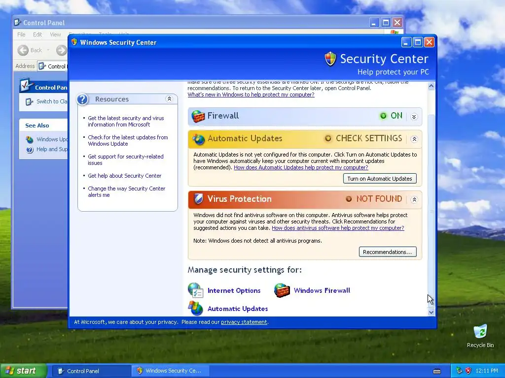
Task: Open How does Automatic Updates help link
Action: coord(301,167)
